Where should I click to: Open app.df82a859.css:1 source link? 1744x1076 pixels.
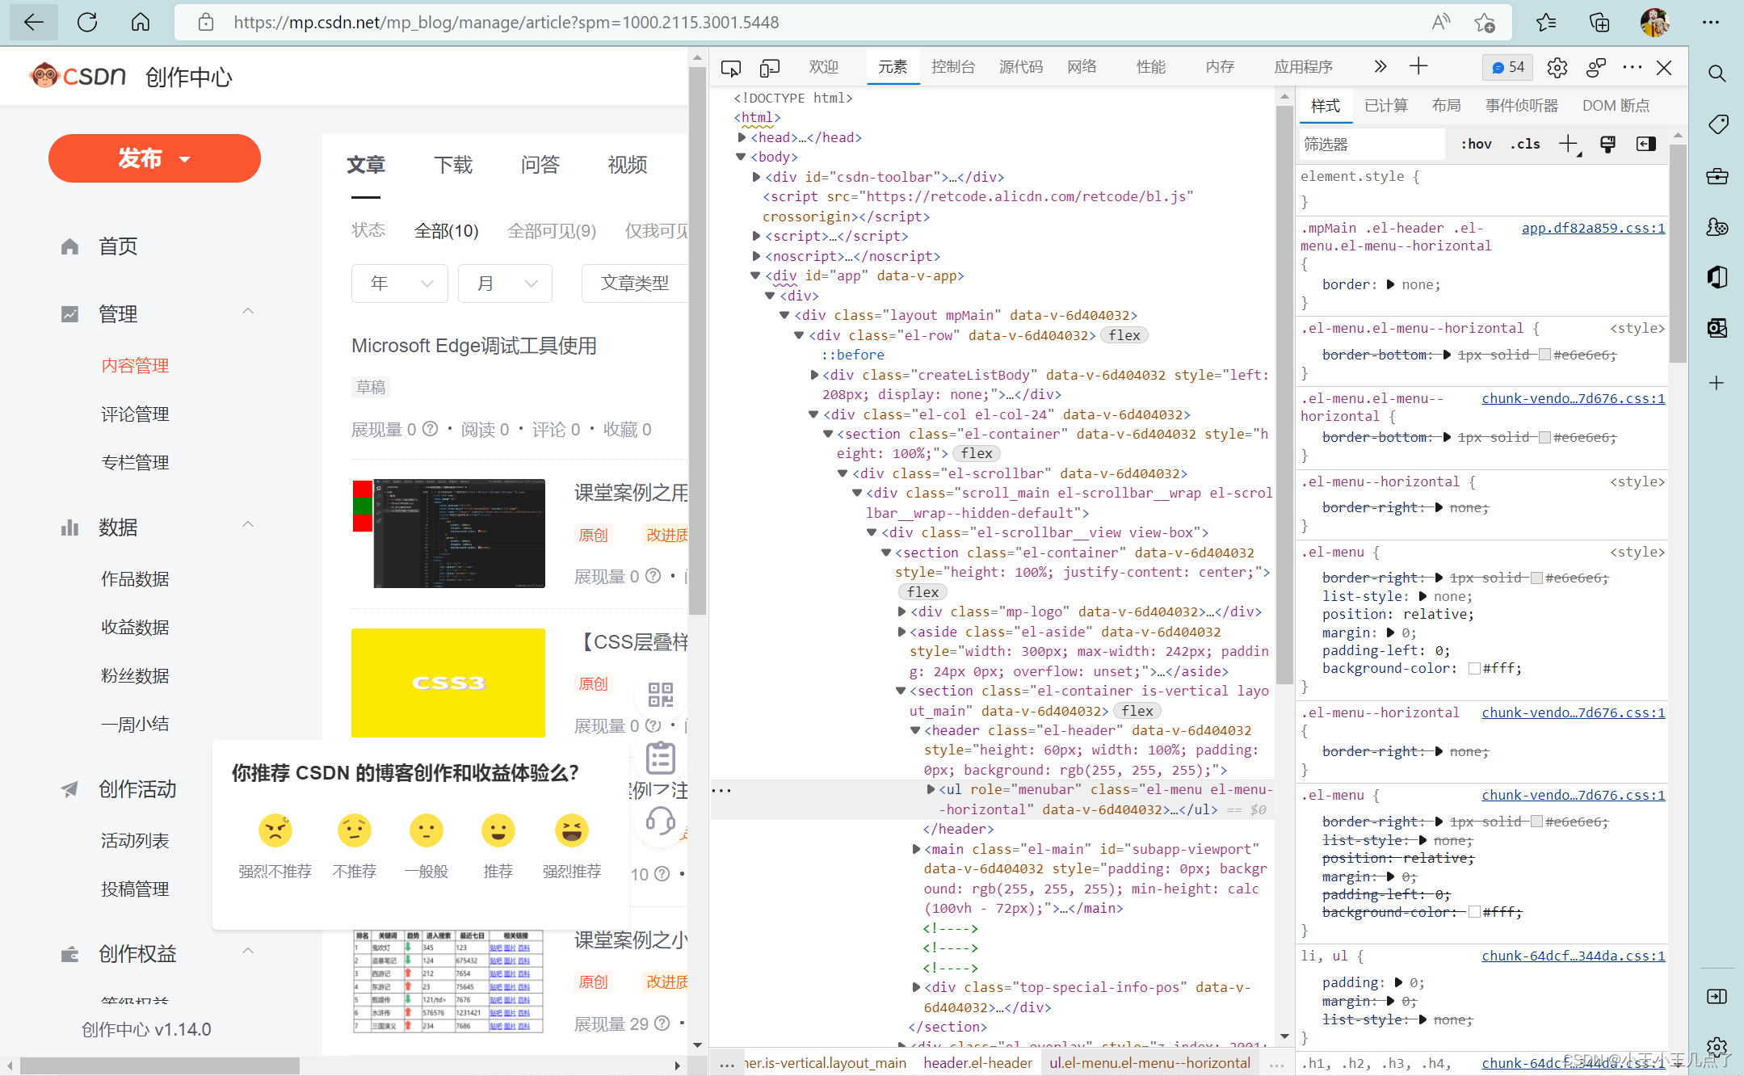point(1592,228)
